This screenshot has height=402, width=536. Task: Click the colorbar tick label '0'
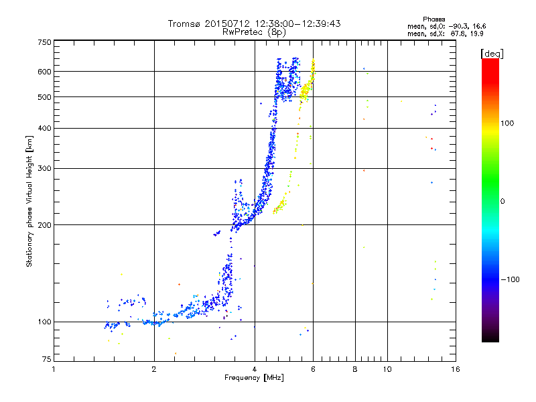click(x=503, y=202)
